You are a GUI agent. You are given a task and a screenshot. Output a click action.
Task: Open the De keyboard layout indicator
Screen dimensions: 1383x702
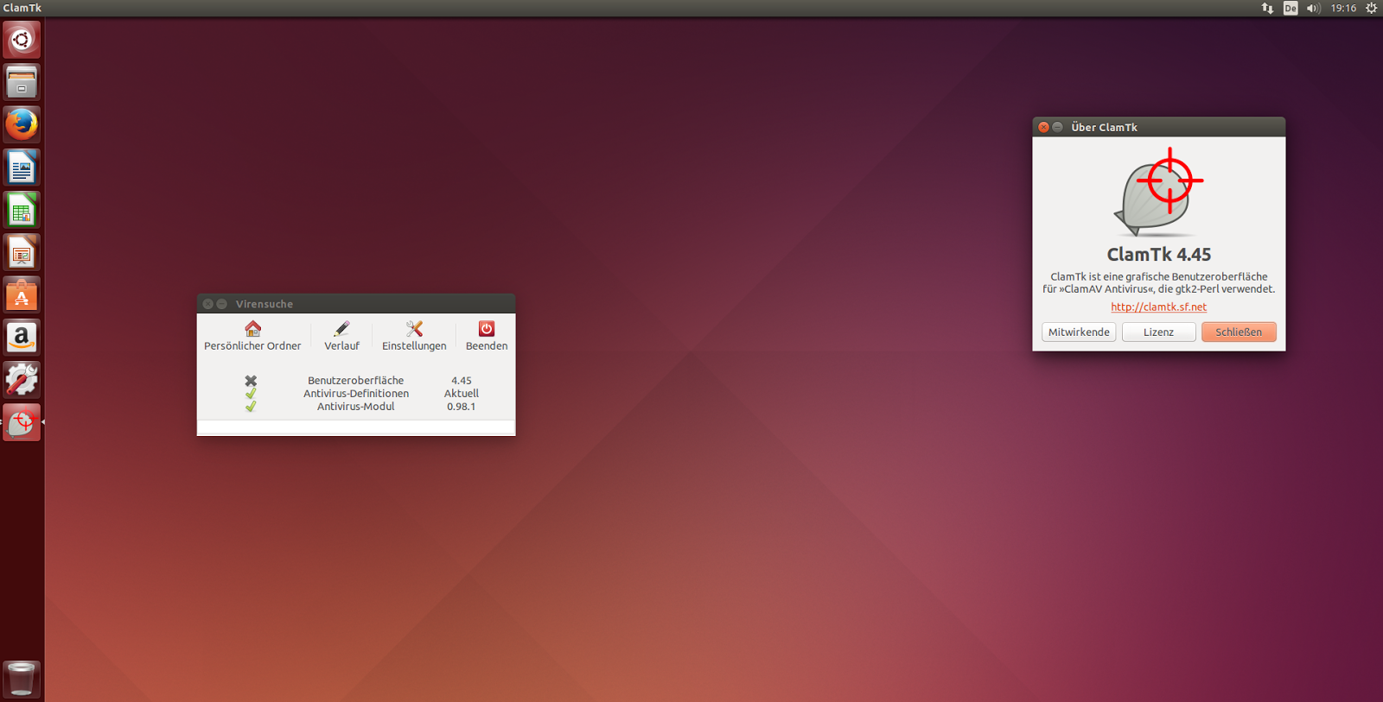(1291, 8)
